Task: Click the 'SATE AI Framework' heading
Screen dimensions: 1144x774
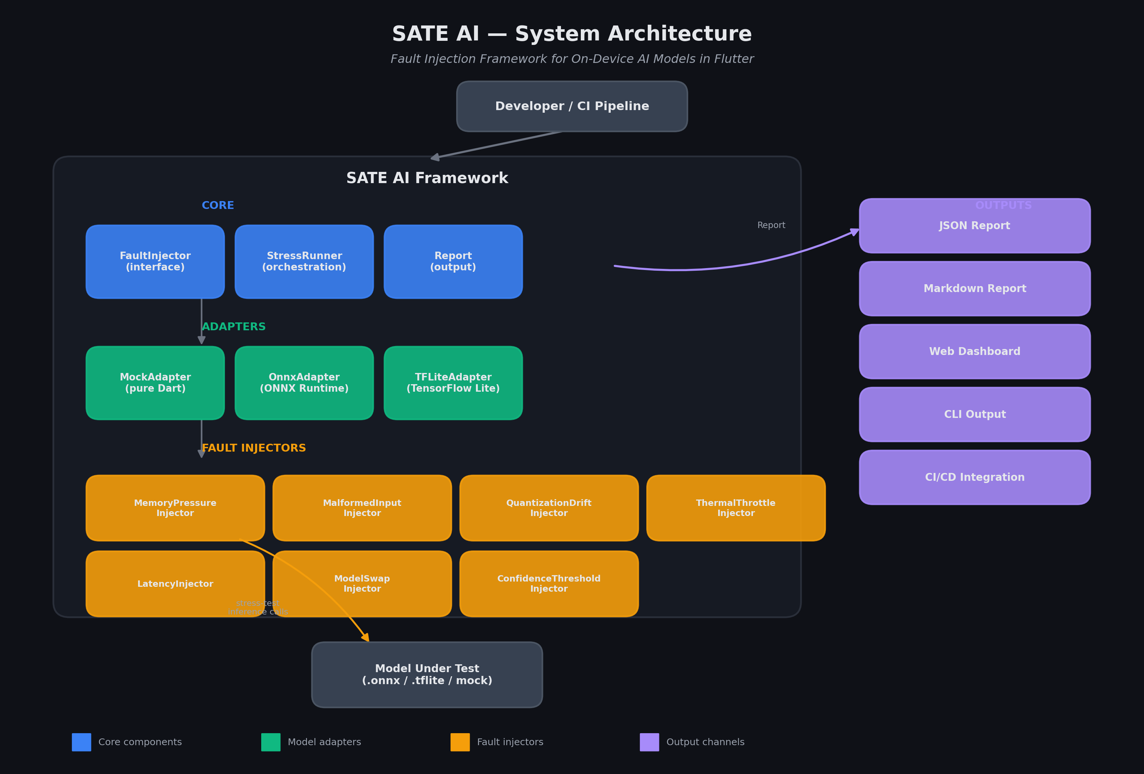Action: (427, 178)
